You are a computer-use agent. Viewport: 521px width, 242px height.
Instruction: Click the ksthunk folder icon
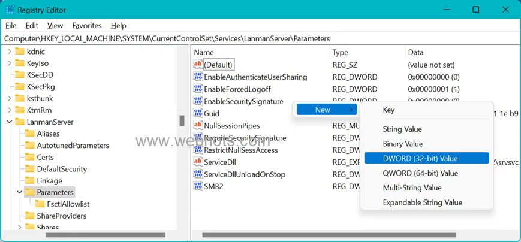(x=20, y=98)
